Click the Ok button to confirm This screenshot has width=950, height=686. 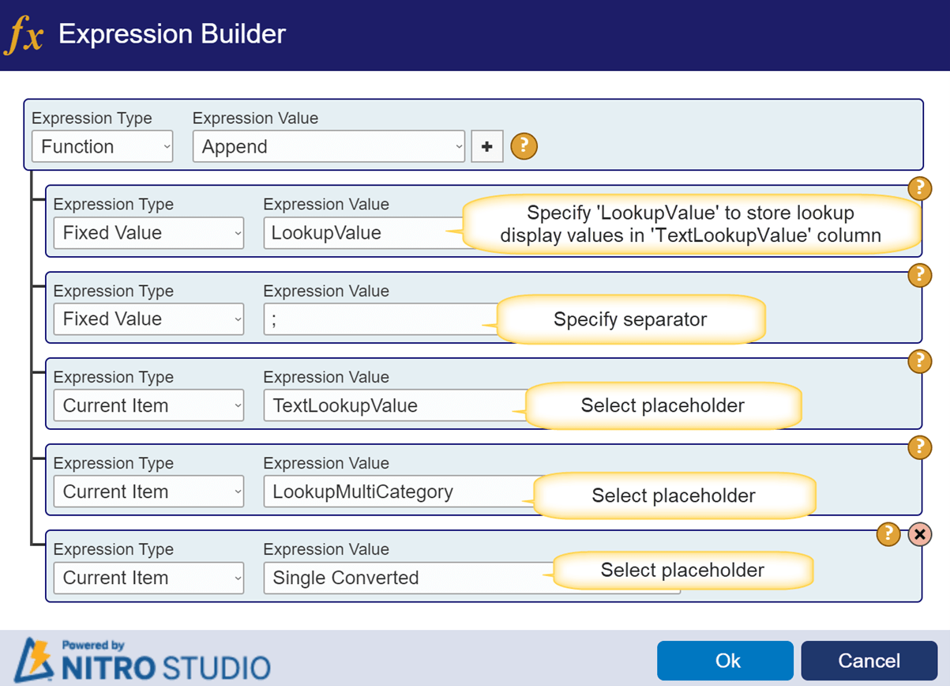coord(725,661)
